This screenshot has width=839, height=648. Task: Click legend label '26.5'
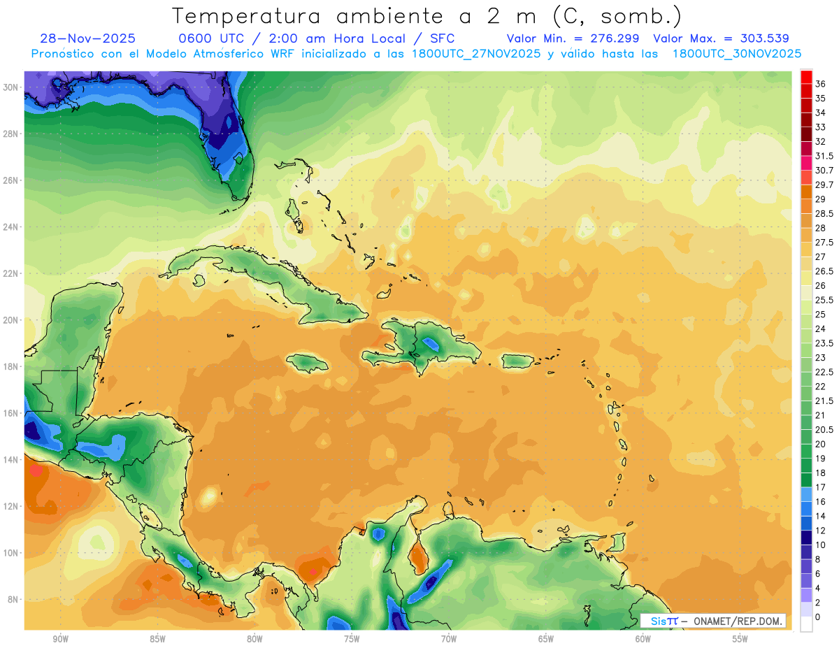click(824, 271)
